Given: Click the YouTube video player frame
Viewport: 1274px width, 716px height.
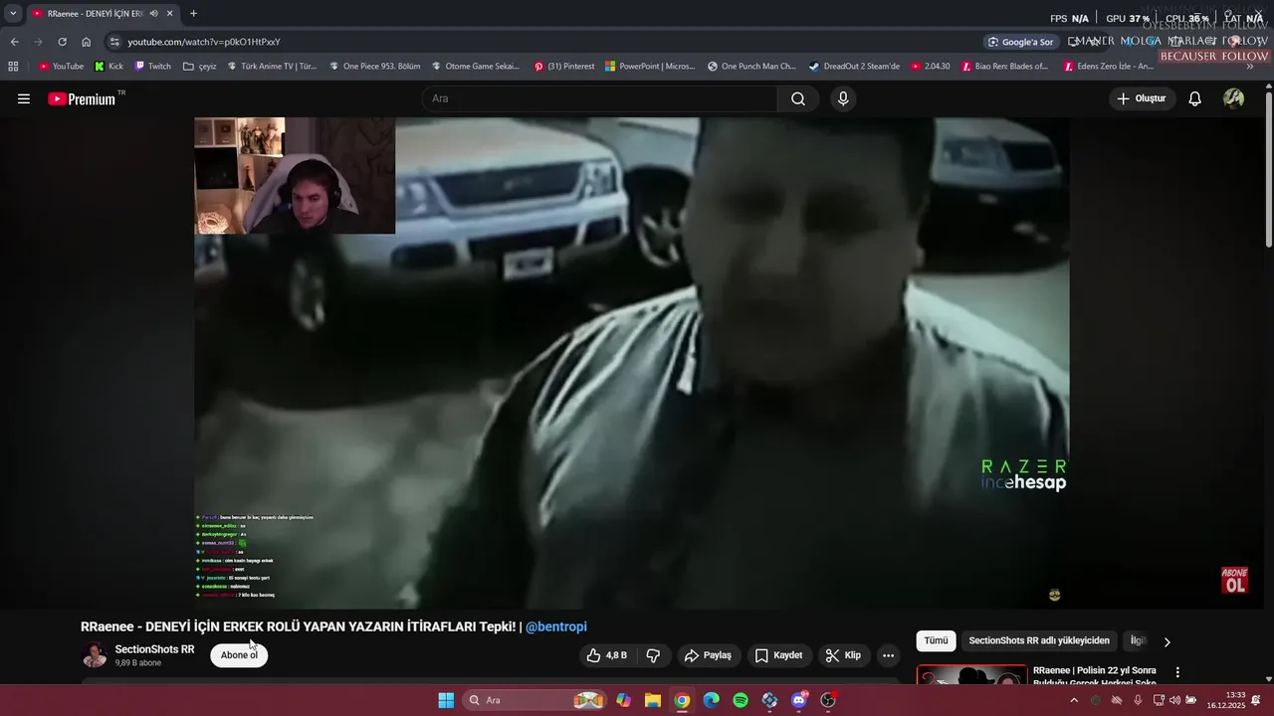Looking at the screenshot, I should pos(632,363).
